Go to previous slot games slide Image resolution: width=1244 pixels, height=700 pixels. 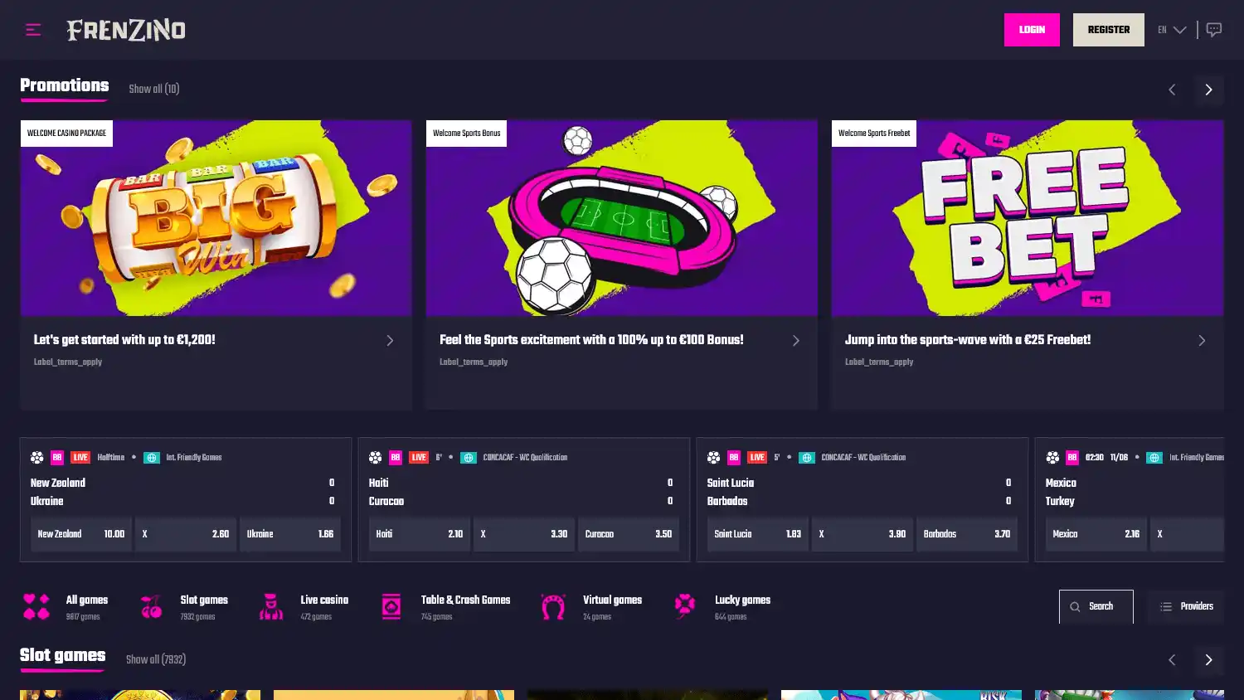coord(1172,660)
